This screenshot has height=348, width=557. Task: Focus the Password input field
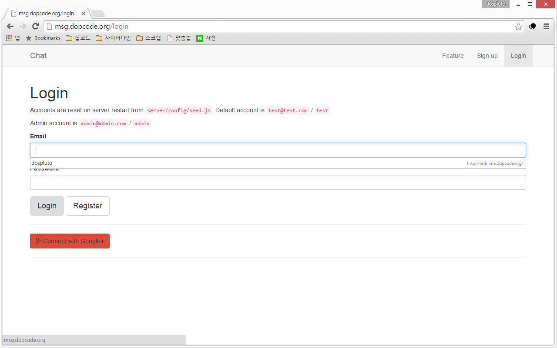pyautogui.click(x=278, y=182)
